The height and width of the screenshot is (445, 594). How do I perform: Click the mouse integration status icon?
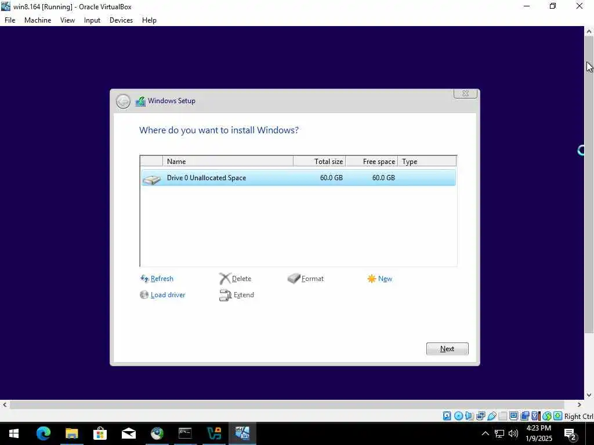(546, 416)
